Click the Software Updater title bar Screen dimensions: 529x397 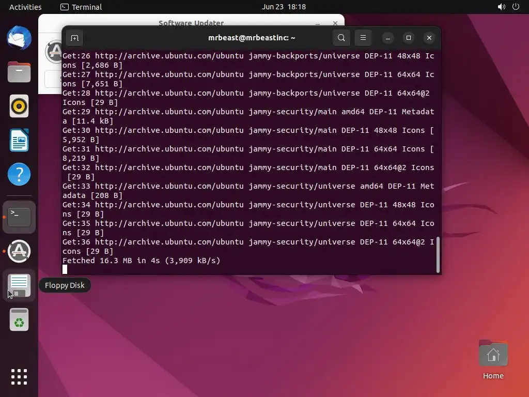[191, 21]
